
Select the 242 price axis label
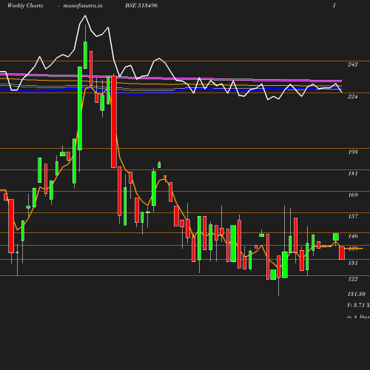(x=352, y=64)
